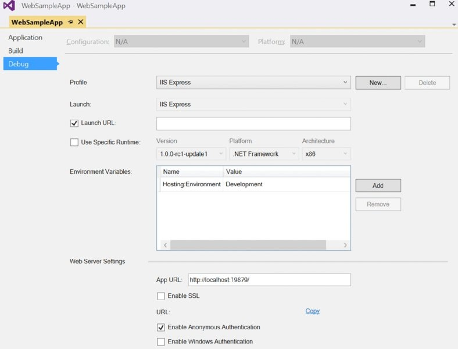Open the Version 1.0.0-rc1-update1 dropdown
458x349 pixels.
pyautogui.click(x=191, y=154)
